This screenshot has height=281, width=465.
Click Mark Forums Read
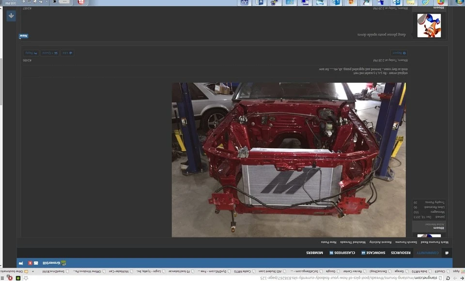[434, 242]
